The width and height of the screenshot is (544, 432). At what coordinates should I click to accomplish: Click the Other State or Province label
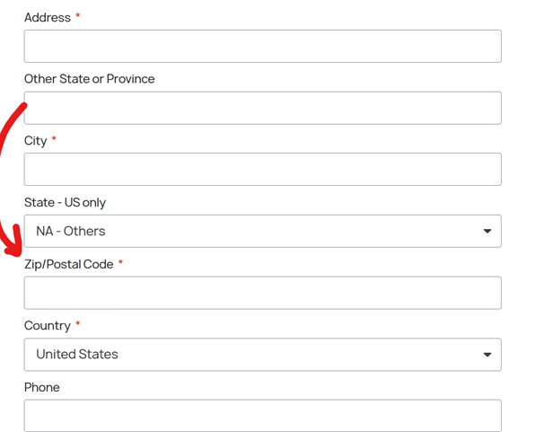pos(89,79)
